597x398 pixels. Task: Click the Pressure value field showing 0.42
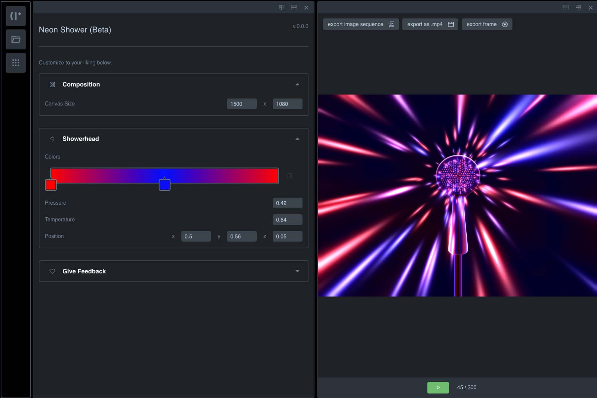tap(287, 203)
